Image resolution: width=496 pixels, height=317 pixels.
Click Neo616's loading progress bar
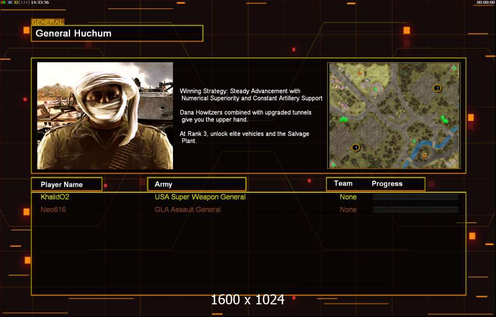[x=416, y=209]
